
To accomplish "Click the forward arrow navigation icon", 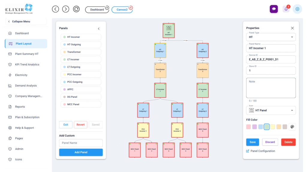I will point(66,9).
